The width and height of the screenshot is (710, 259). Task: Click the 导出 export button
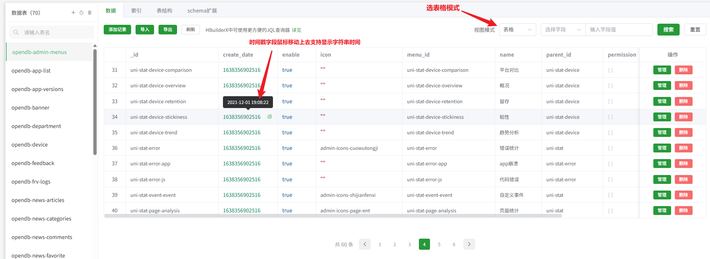pos(168,30)
